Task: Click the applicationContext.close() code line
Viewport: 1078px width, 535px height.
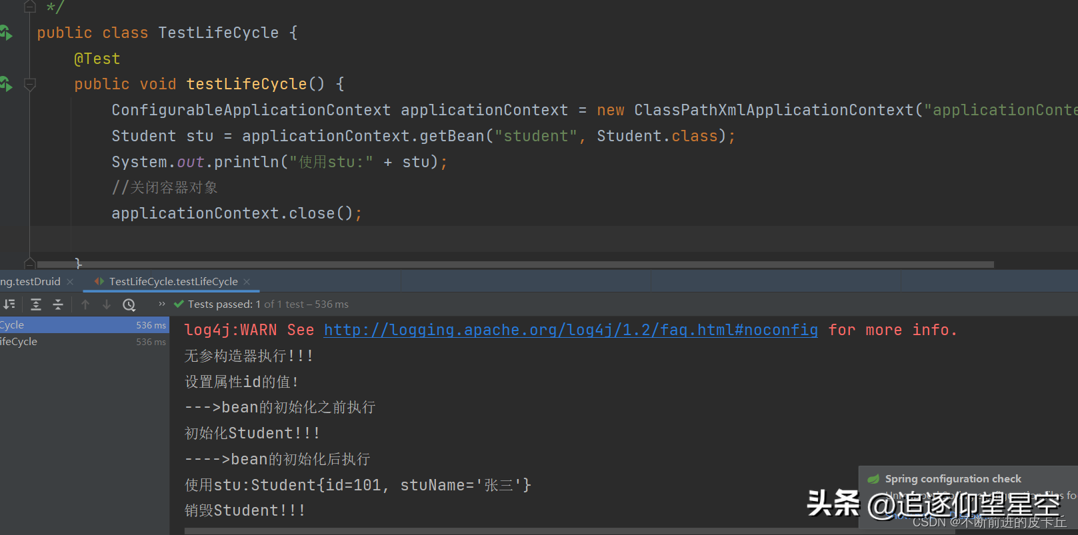Action: coord(237,213)
